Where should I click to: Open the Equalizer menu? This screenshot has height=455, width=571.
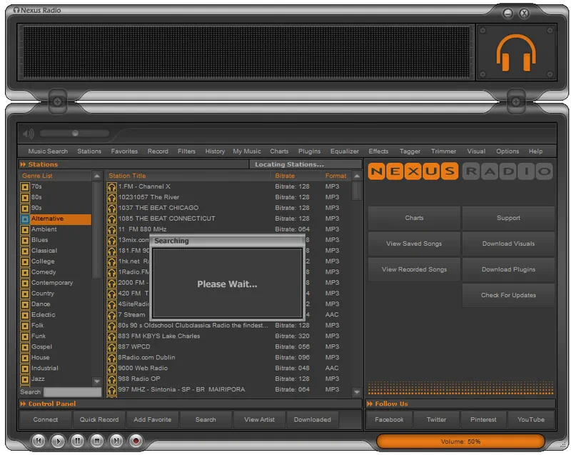point(345,151)
